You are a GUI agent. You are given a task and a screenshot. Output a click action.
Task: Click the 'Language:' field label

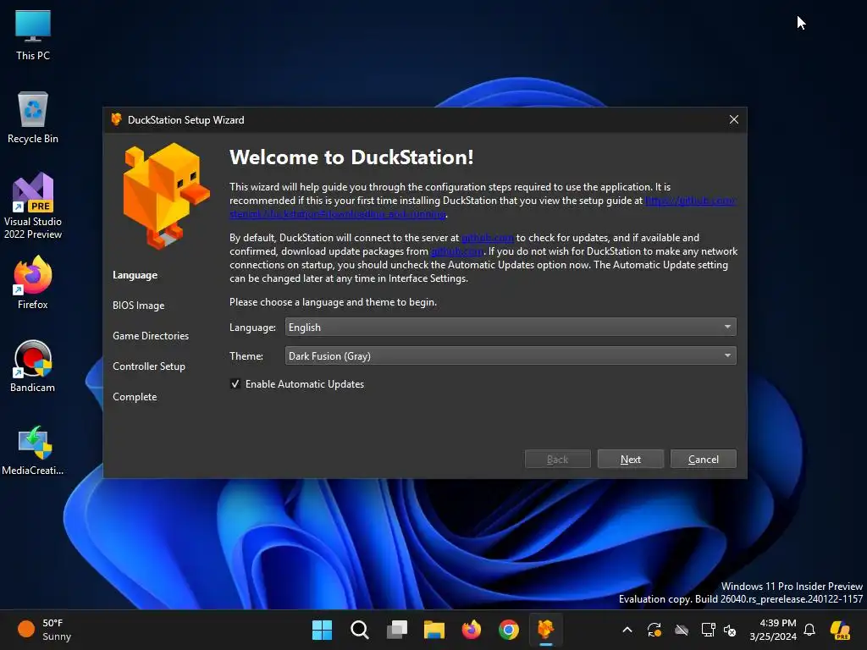point(252,328)
